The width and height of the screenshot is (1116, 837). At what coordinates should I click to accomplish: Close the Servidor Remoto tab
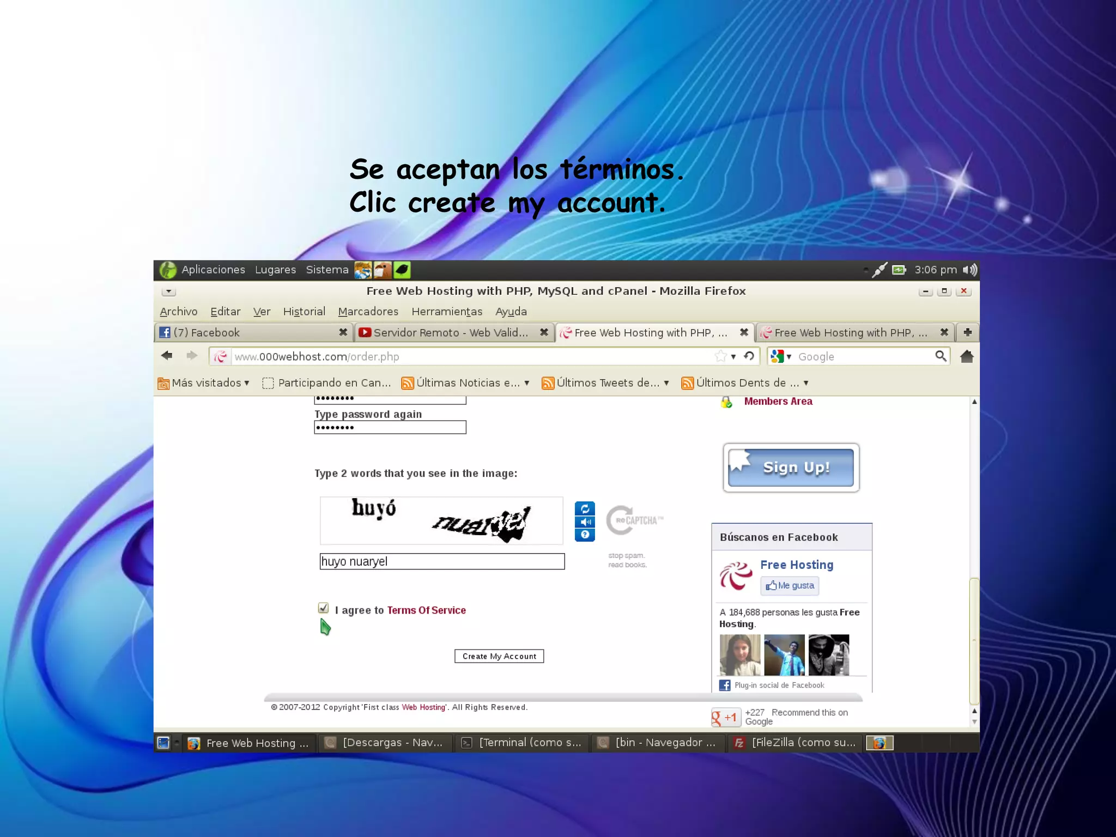(x=544, y=332)
